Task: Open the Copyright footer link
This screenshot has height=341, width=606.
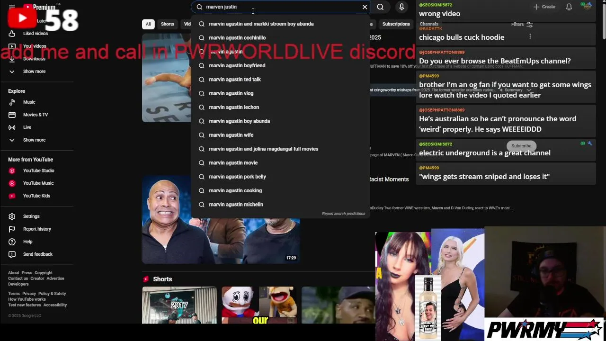Action: coord(44,273)
